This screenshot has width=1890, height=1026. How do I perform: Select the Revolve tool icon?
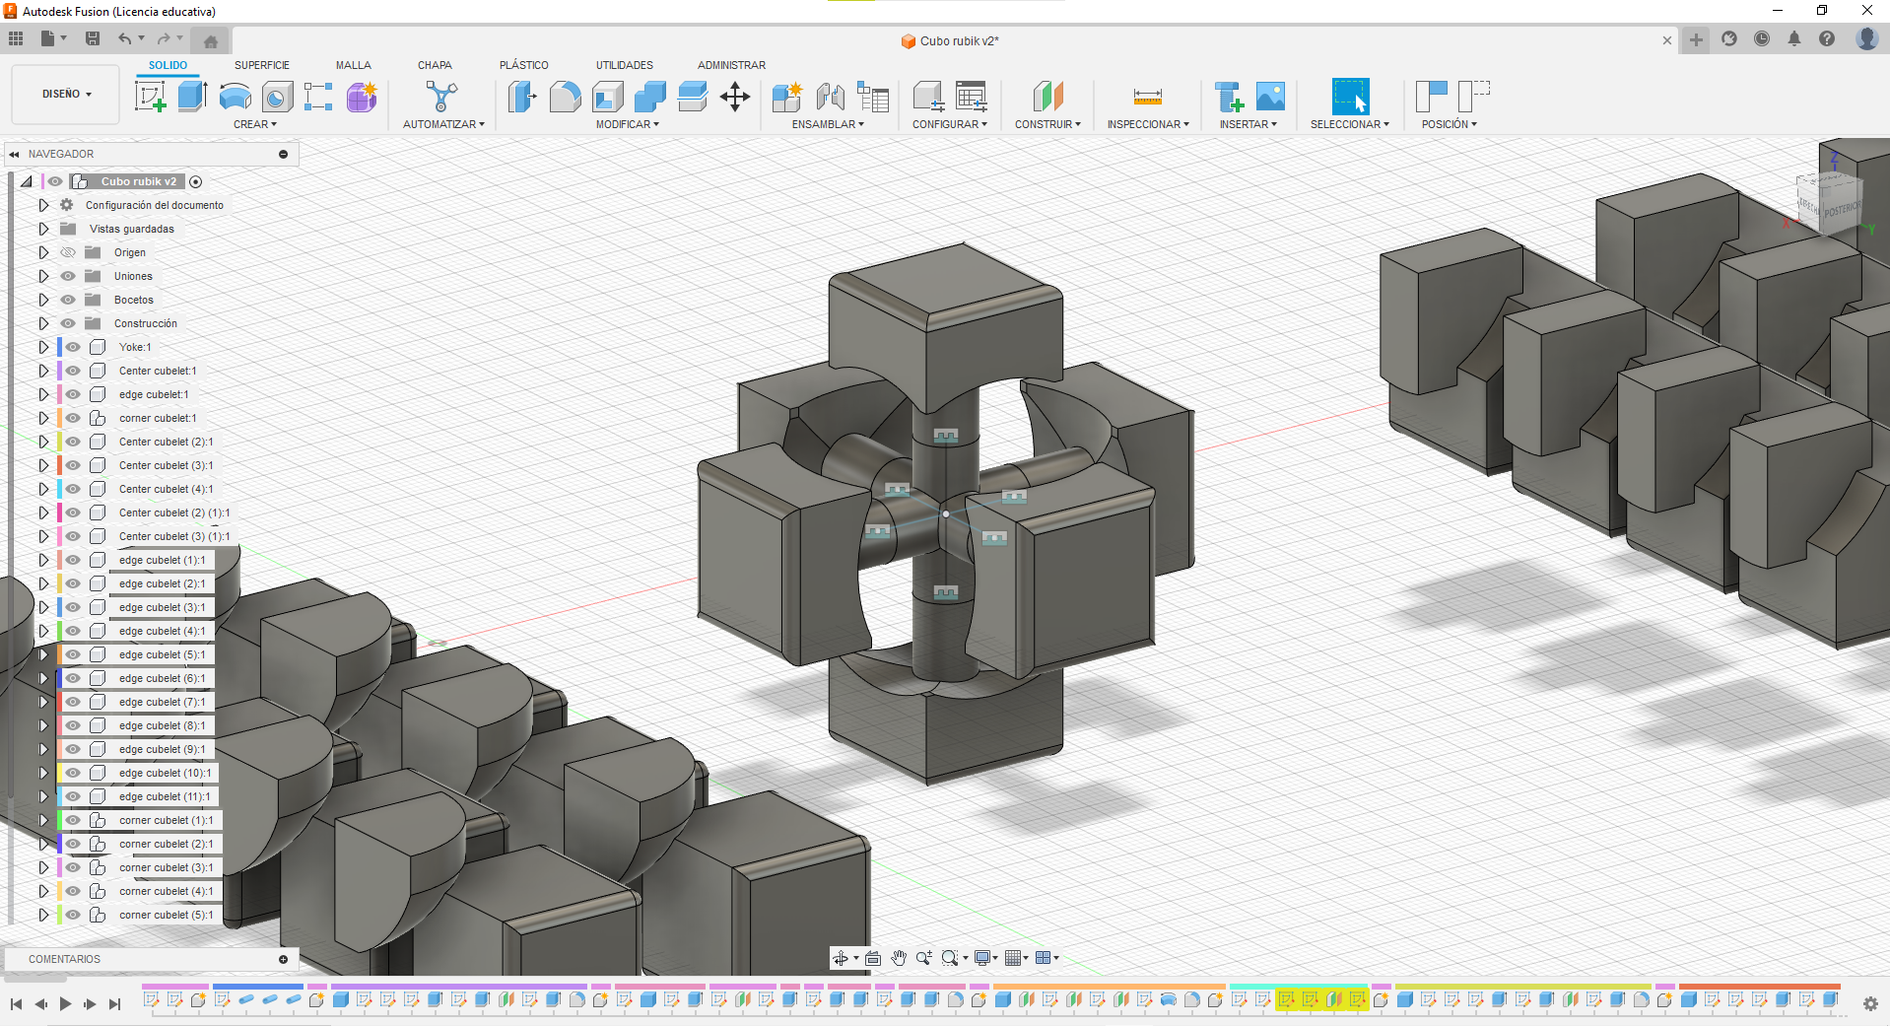tap(235, 97)
